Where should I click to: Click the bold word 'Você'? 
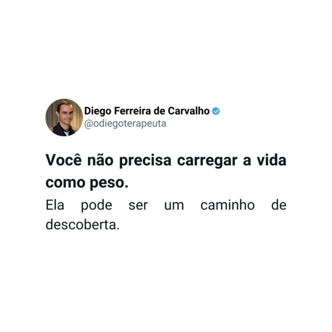tap(64, 160)
